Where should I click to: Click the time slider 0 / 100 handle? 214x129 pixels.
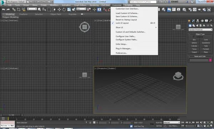coord(12,115)
